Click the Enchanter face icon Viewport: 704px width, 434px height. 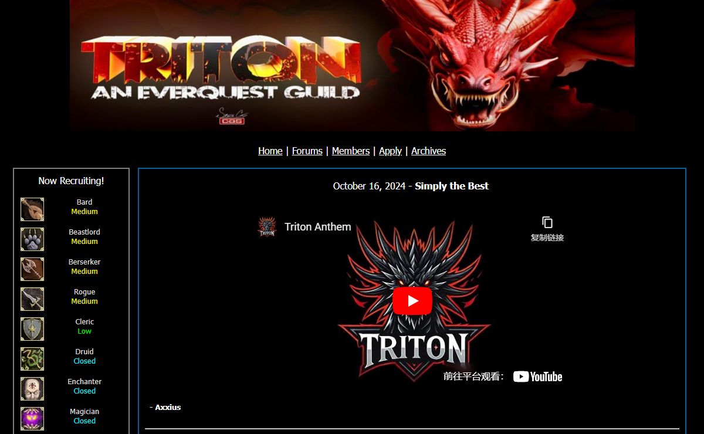[32, 389]
